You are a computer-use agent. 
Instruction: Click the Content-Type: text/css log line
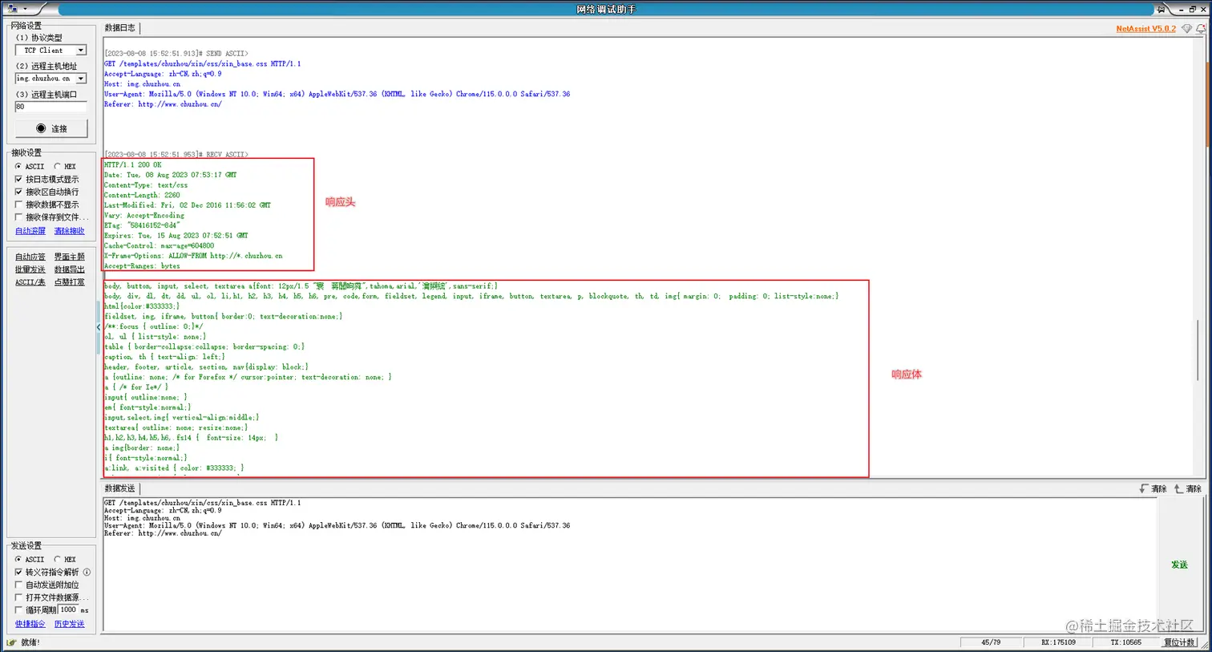coord(146,185)
